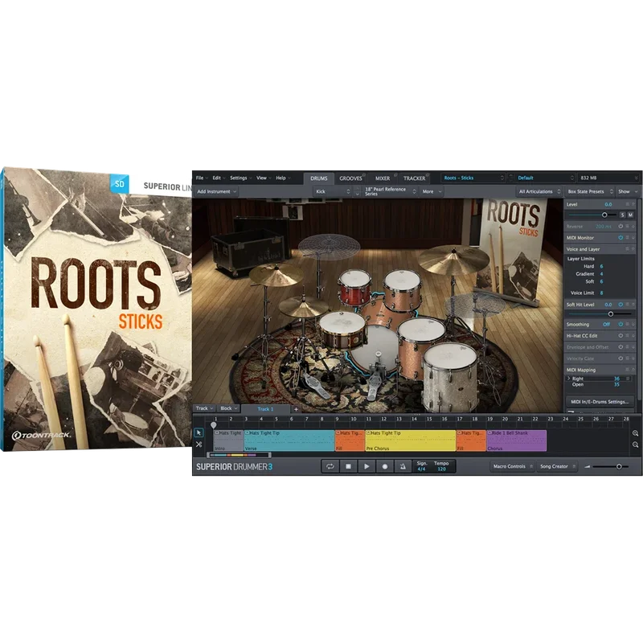Screen dimensions: 643x643
Task: Toggle the metronome icon
Action: (403, 466)
